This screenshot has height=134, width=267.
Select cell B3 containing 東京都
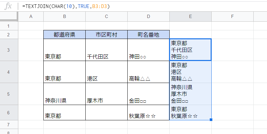[65, 50]
